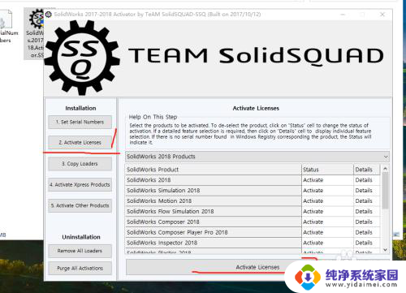This screenshot has width=406, height=293.
Task: Click the product list scroll down arrow
Action: click(x=385, y=250)
